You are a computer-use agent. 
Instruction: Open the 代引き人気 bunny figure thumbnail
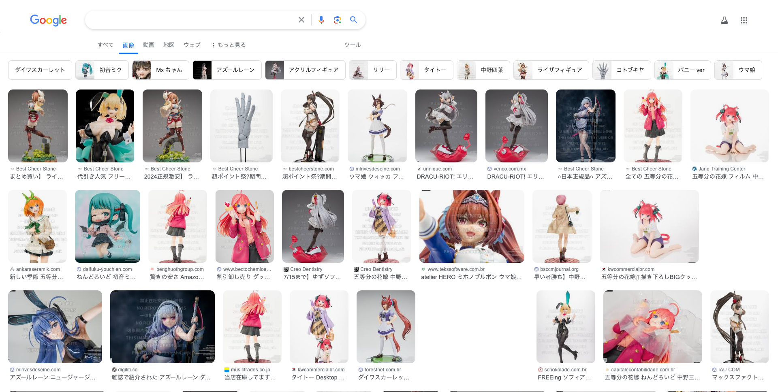click(105, 126)
